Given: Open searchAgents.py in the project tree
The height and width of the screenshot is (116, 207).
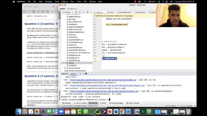Looking at the screenshot, I should [75, 47].
